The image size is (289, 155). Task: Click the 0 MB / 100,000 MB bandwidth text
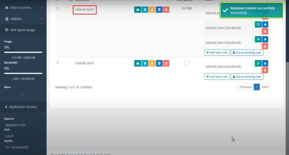[x=23, y=79]
